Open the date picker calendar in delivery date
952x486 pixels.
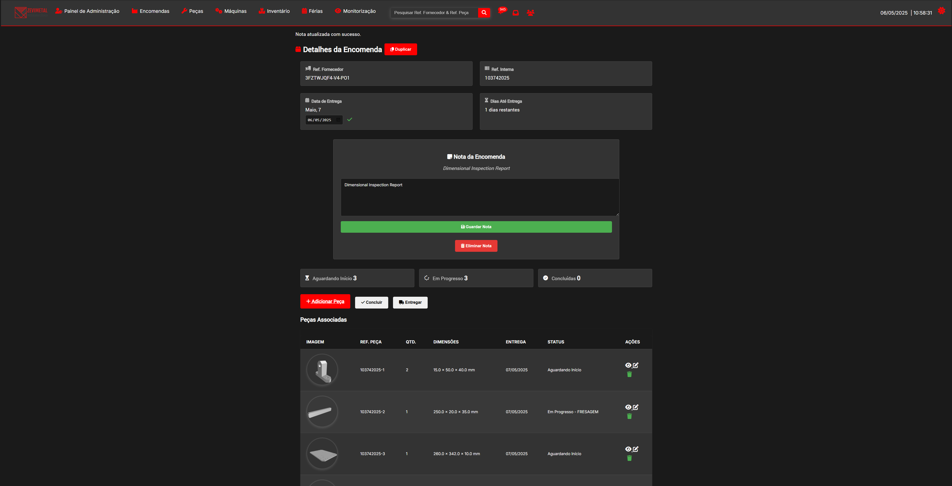338,120
